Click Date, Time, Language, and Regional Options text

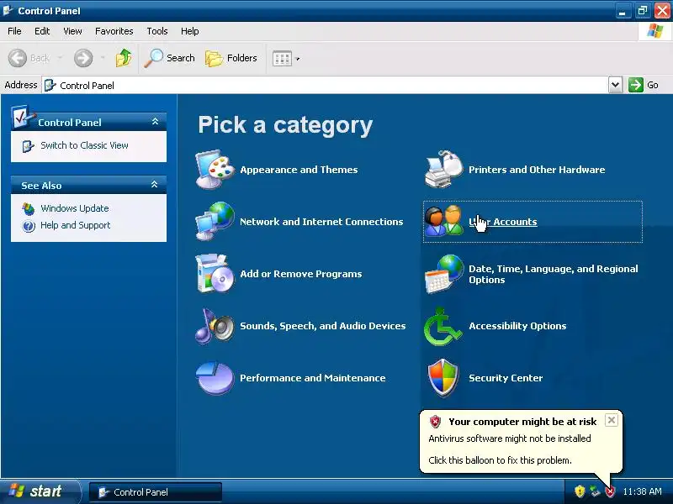pos(554,275)
